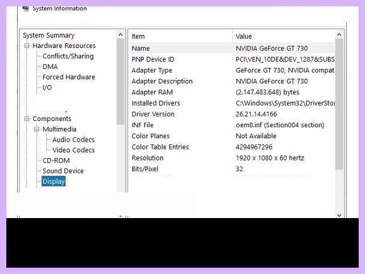Click the PCI\VEN_10DE device ID value
Image resolution: width=365 pixels, height=274 pixels.
click(285, 59)
